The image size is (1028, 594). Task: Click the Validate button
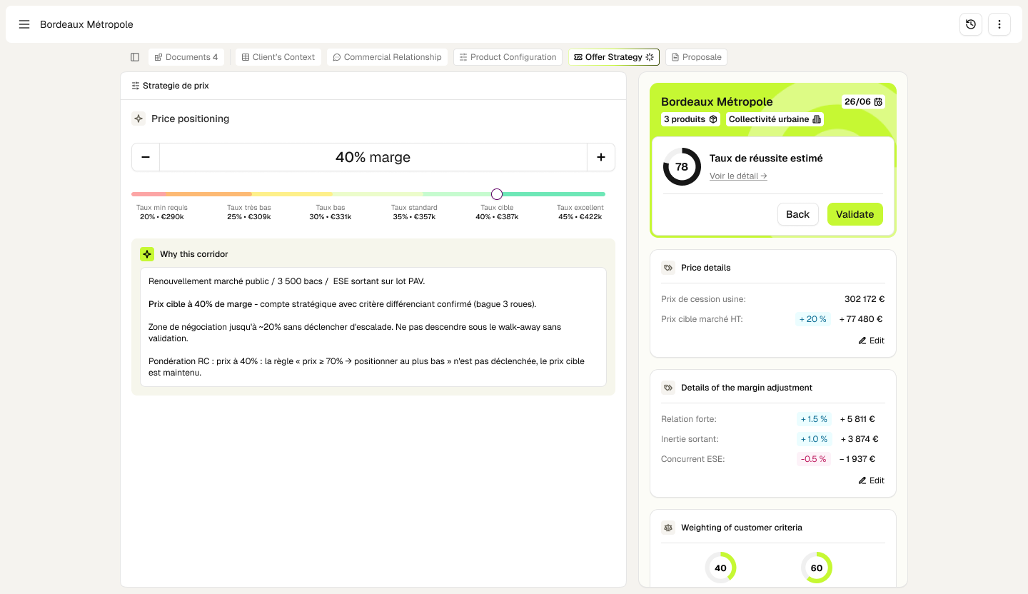[855, 214]
